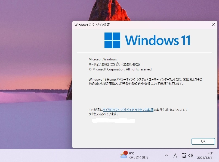Click the Microsoft Windows text line
219x162 pixels.
tap(103, 59)
